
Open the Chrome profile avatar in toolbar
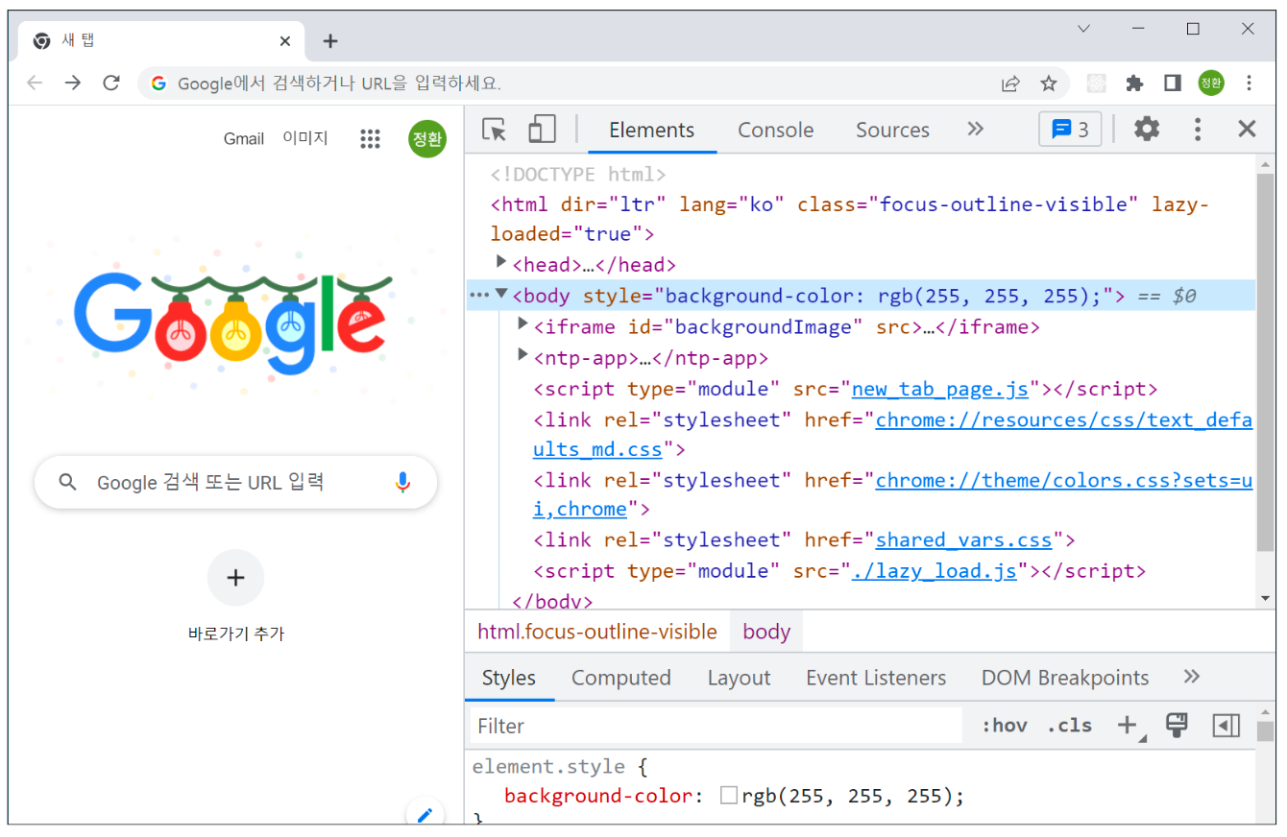click(x=1211, y=84)
